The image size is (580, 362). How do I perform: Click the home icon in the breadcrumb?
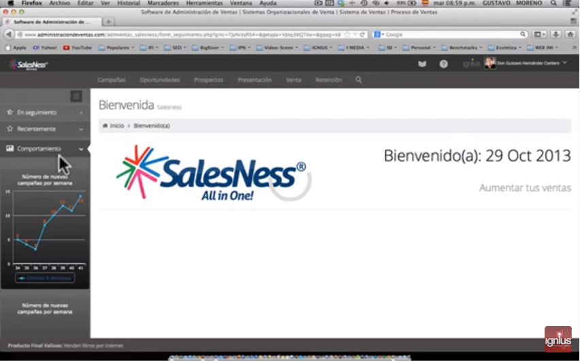coord(105,126)
